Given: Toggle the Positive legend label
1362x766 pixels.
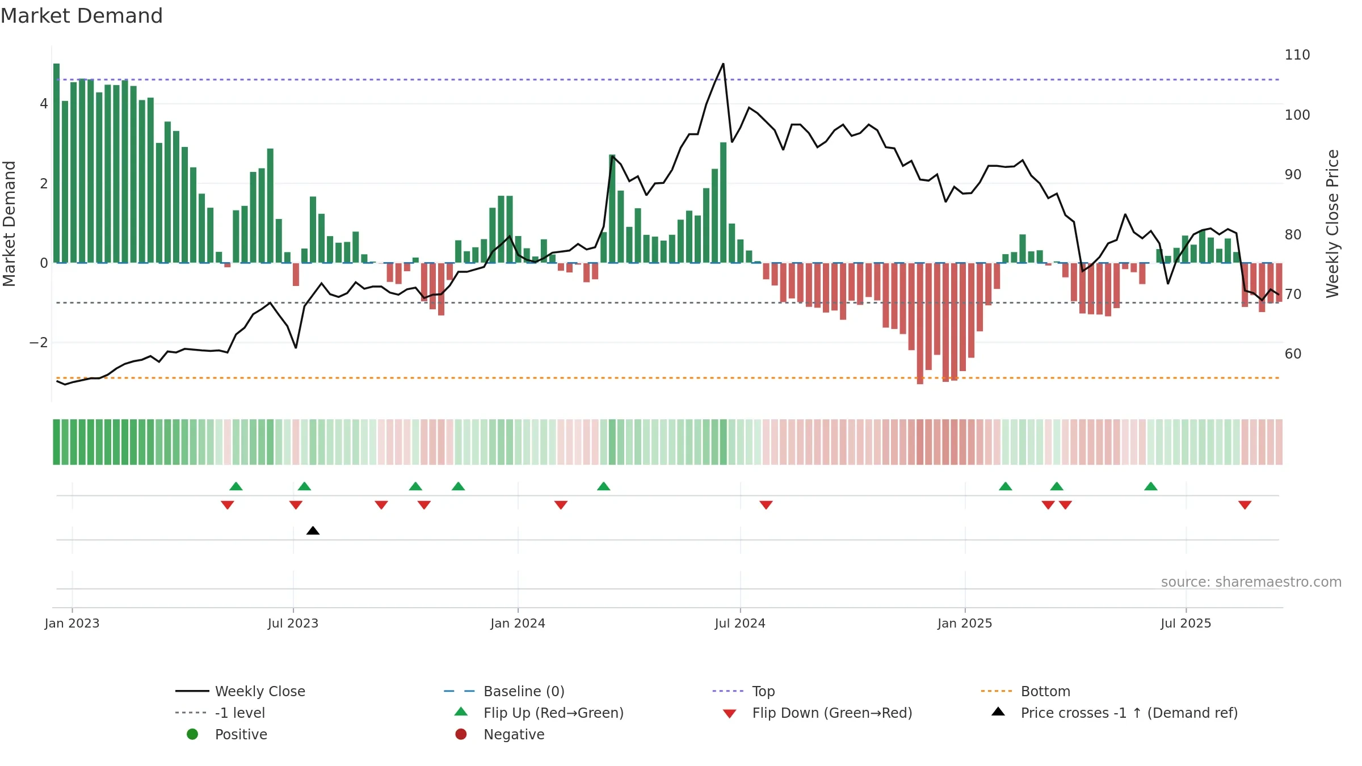Looking at the screenshot, I should (x=241, y=734).
